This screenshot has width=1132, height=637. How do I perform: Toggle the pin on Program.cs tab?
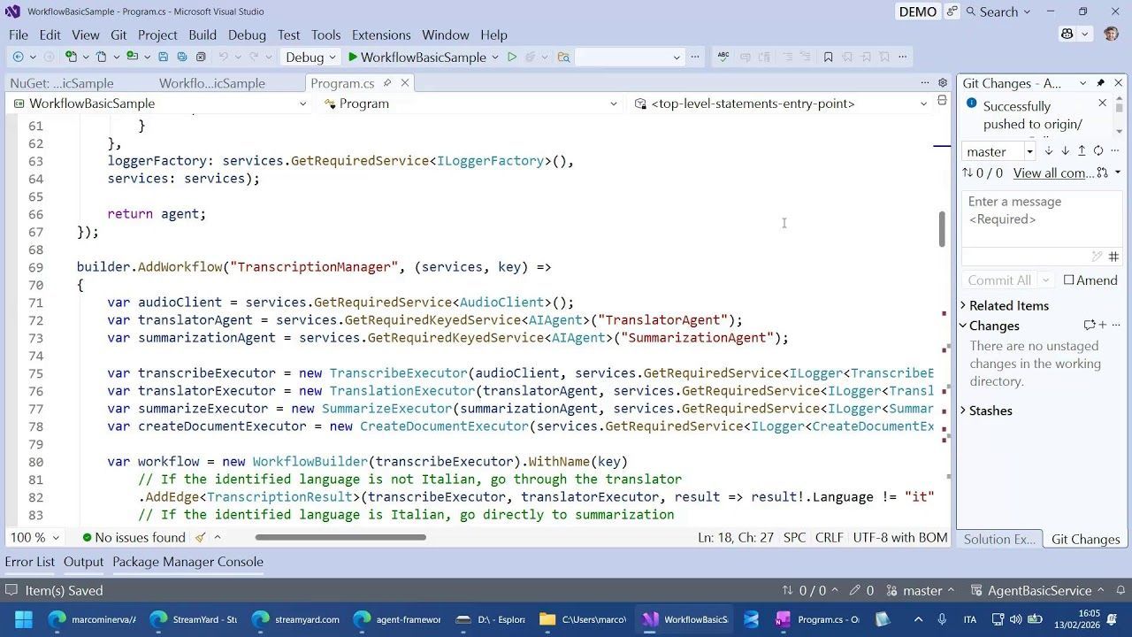[x=386, y=83]
